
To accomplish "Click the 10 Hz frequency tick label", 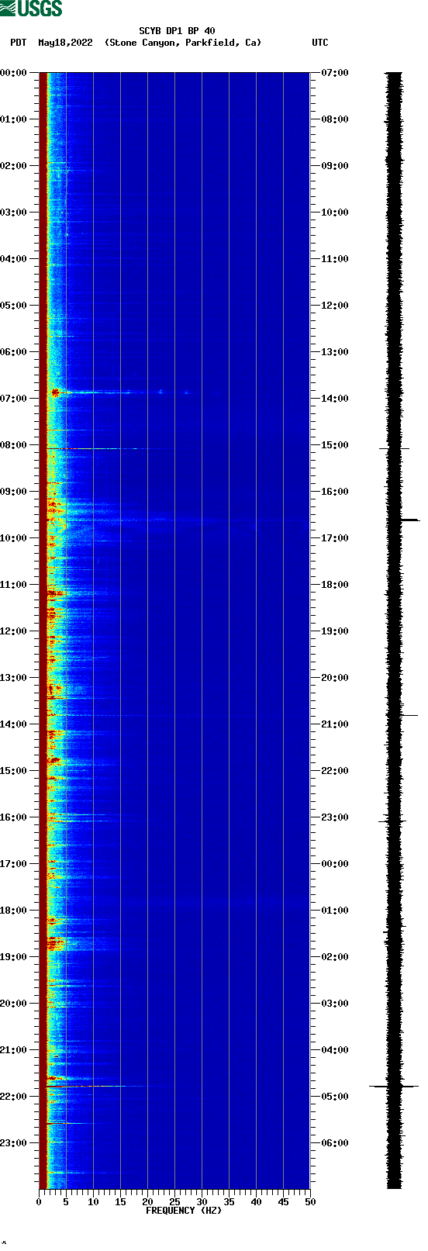I will [93, 1202].
